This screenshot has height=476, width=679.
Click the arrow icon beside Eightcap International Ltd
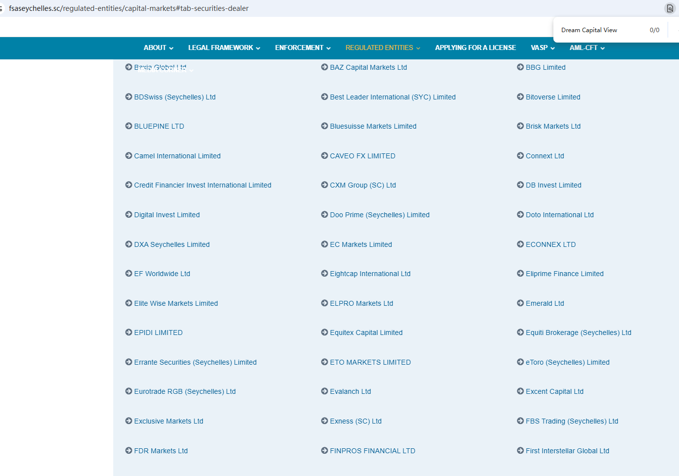point(324,274)
